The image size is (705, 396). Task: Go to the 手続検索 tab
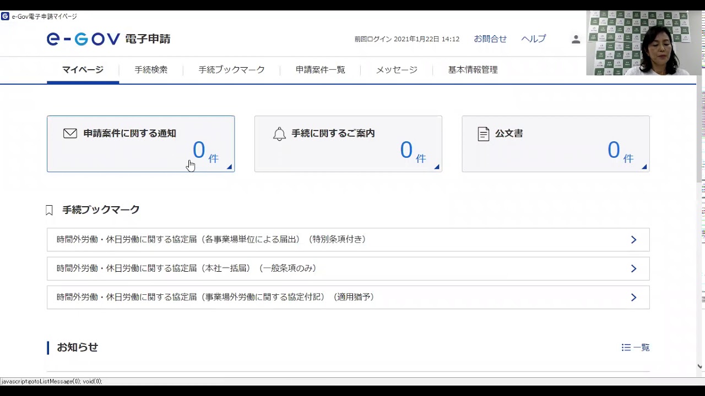click(x=151, y=70)
